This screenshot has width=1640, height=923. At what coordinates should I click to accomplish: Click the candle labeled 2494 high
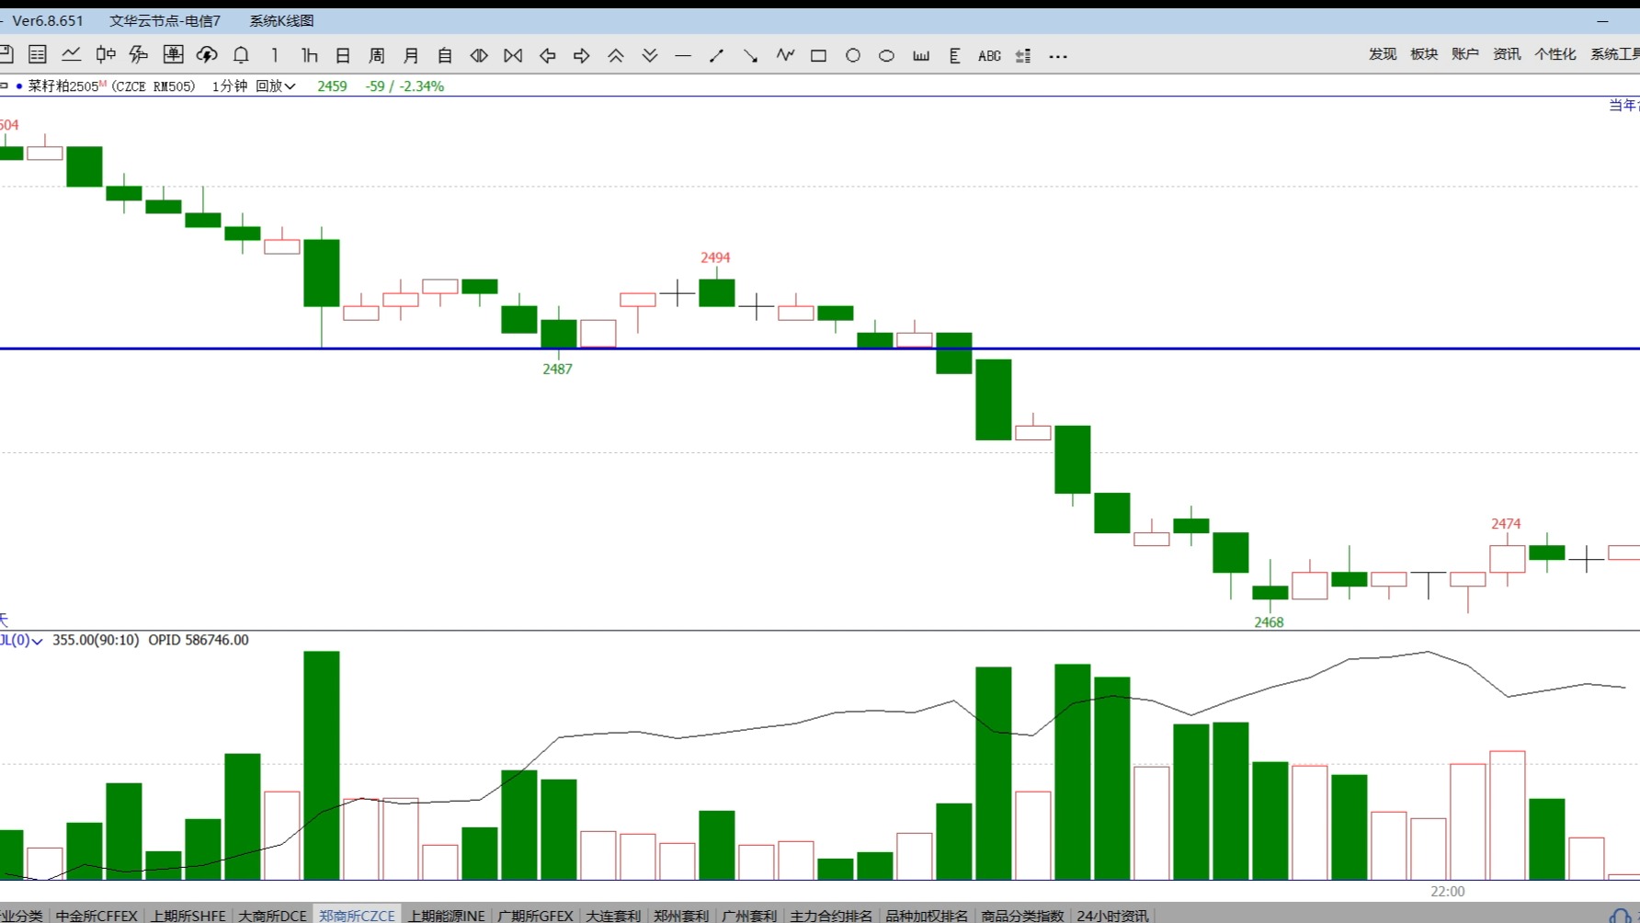coord(716,292)
